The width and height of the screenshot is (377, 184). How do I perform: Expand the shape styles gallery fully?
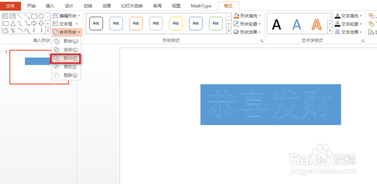point(229,31)
